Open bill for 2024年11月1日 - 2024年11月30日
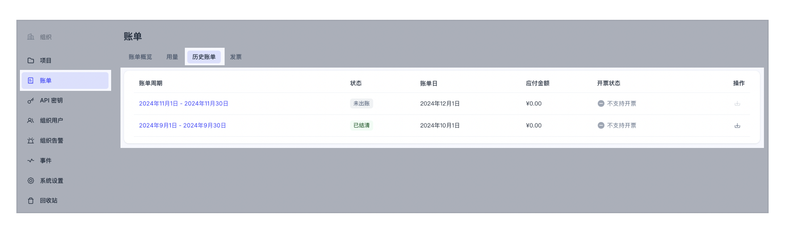 click(184, 103)
